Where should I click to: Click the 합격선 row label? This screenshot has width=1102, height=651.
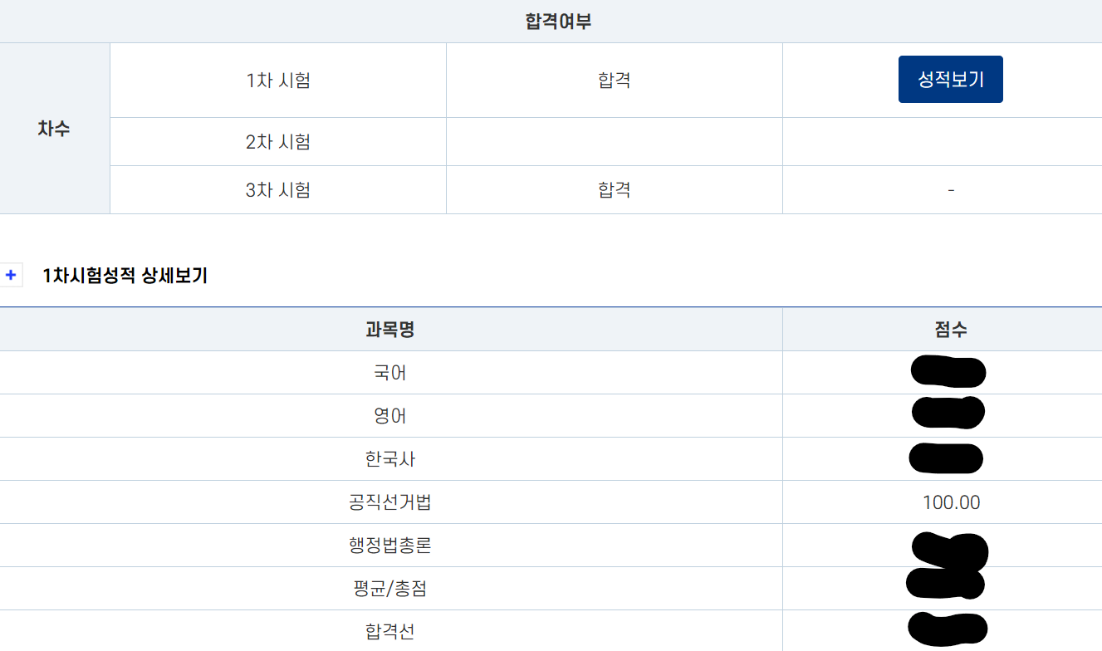click(x=390, y=632)
